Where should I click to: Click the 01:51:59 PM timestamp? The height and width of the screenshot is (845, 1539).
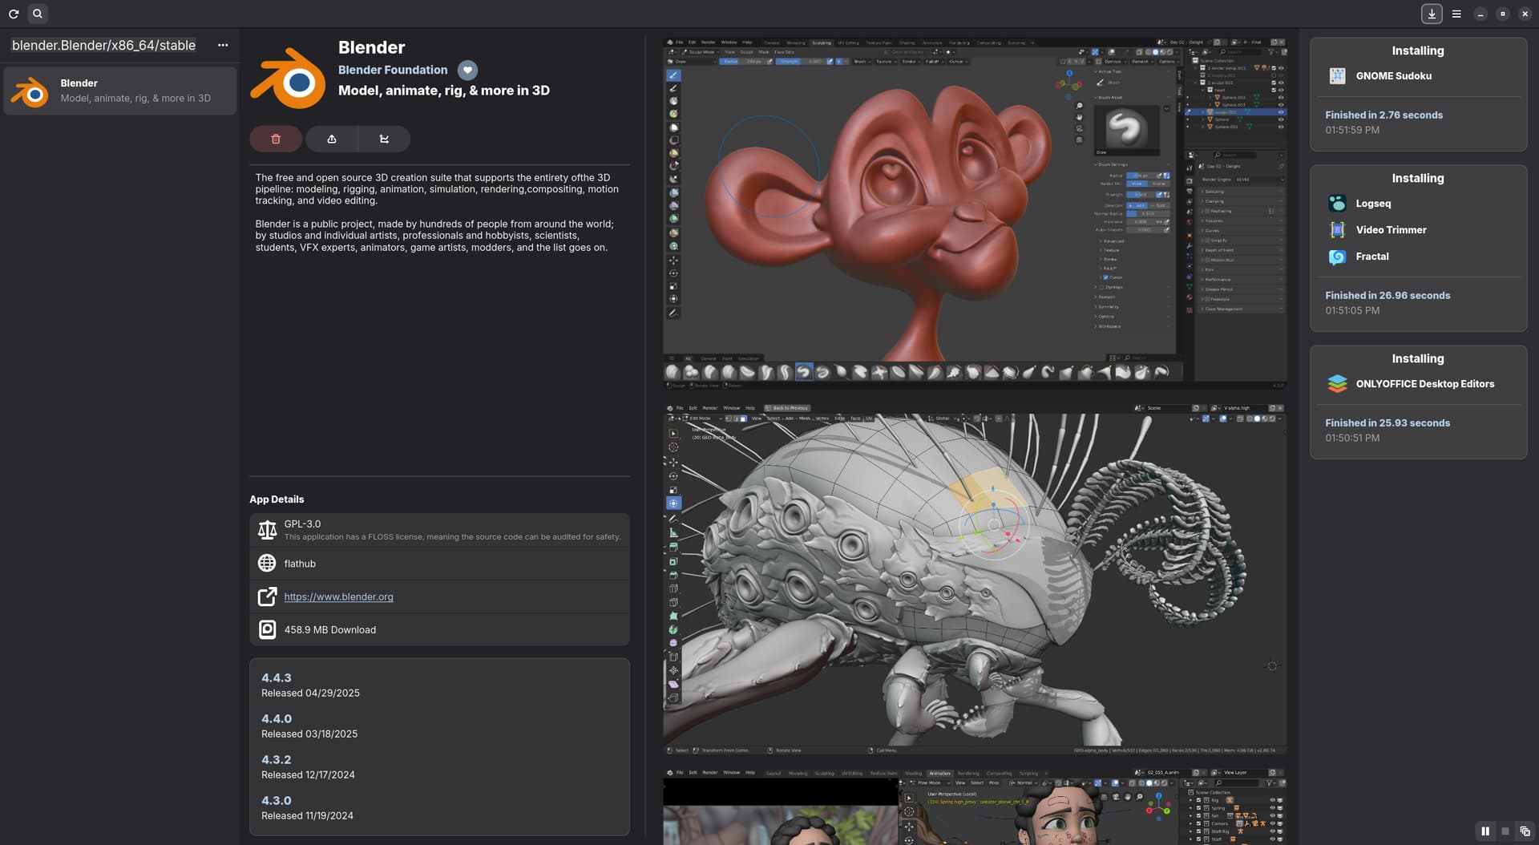tap(1352, 130)
